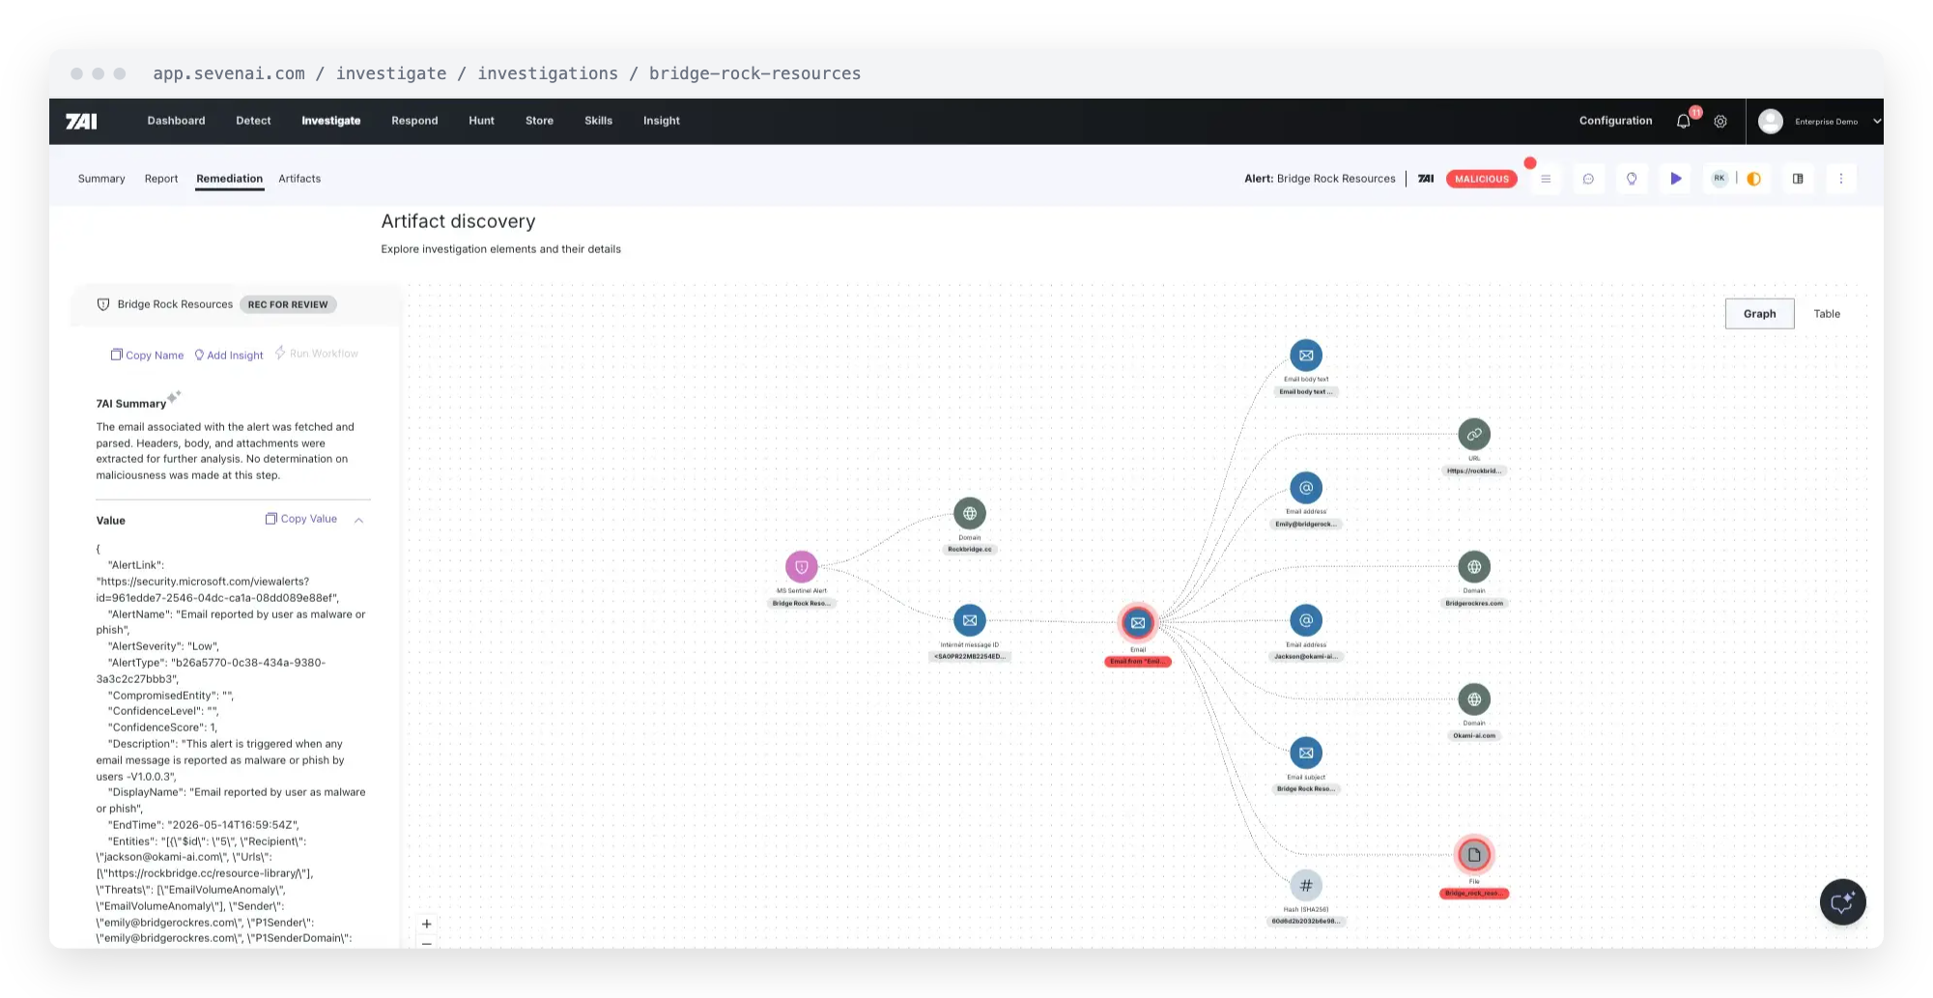Open Configuration in the top bar
1933x998 pixels.
click(x=1615, y=121)
